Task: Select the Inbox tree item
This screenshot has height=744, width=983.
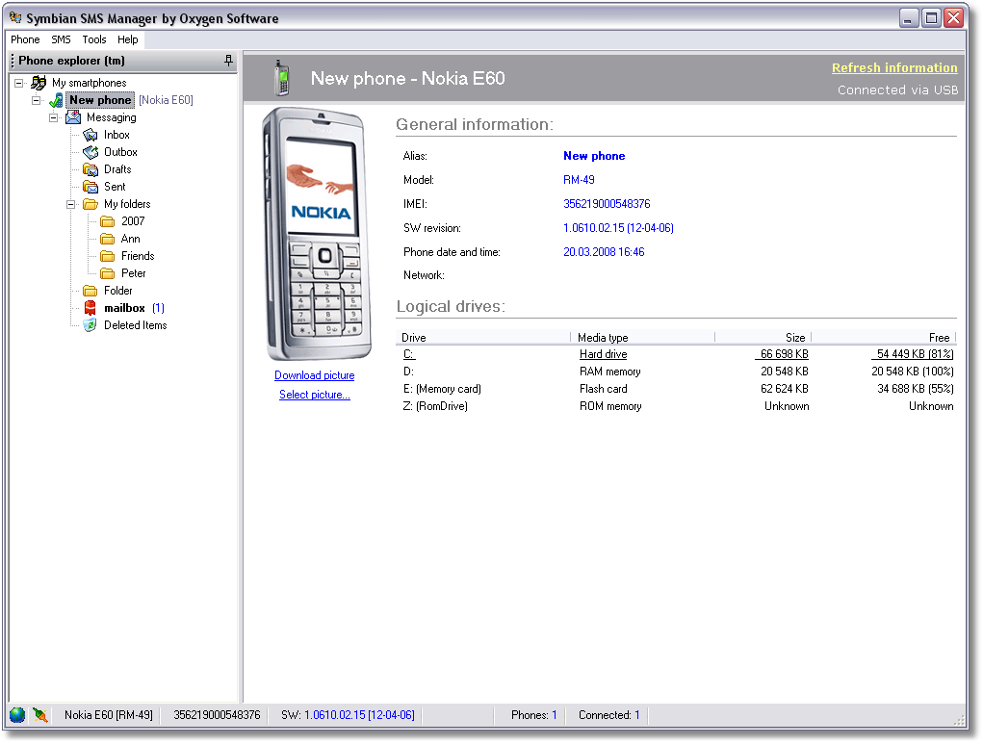Action: click(116, 135)
